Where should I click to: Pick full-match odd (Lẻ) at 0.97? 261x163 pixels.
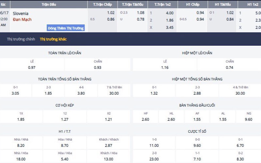[32, 67]
